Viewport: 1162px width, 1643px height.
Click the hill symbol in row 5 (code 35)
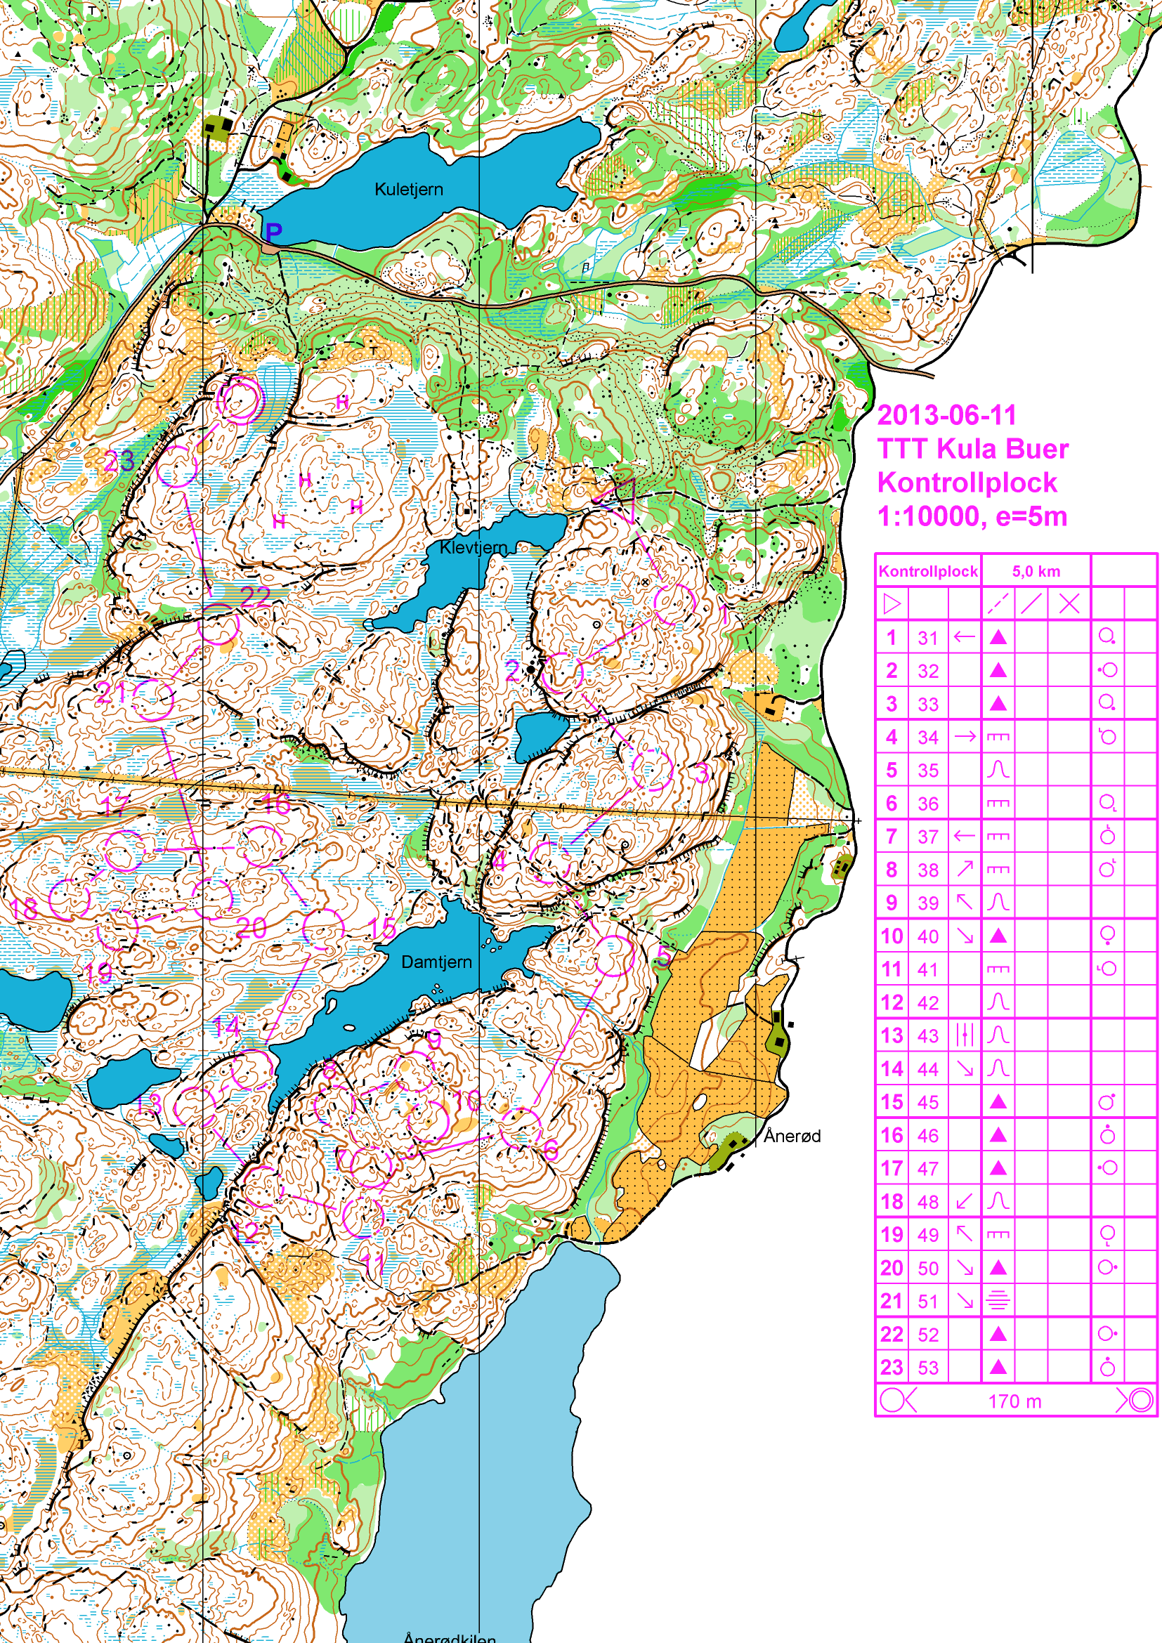(x=998, y=769)
